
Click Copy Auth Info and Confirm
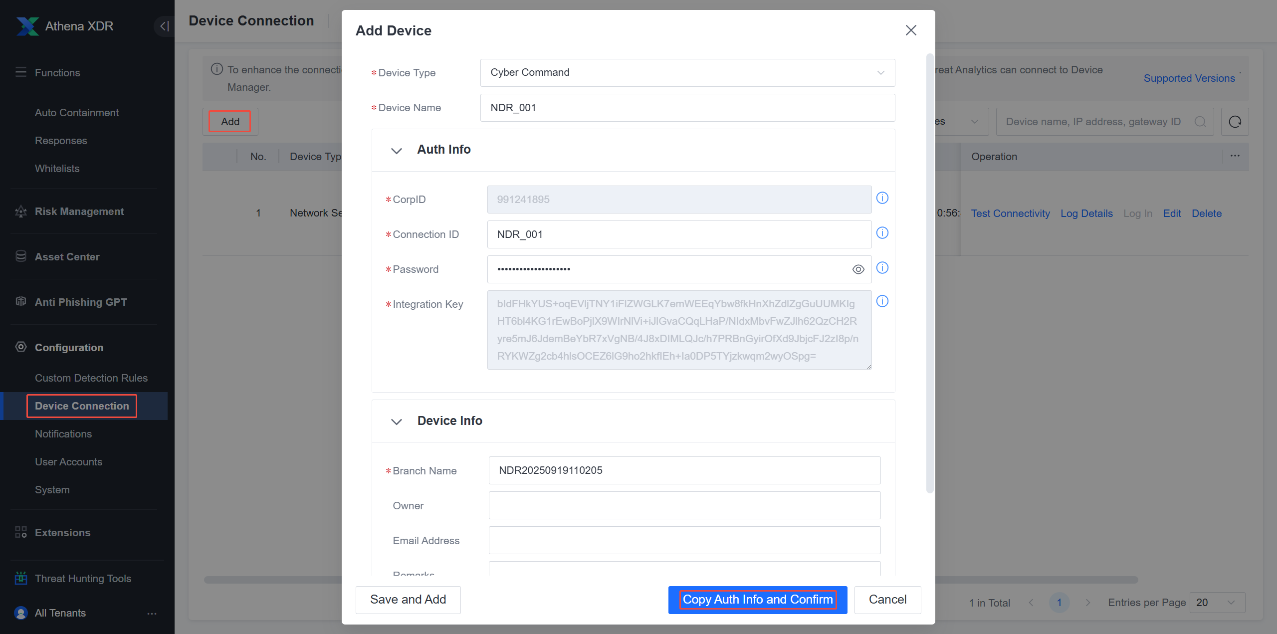tap(757, 599)
